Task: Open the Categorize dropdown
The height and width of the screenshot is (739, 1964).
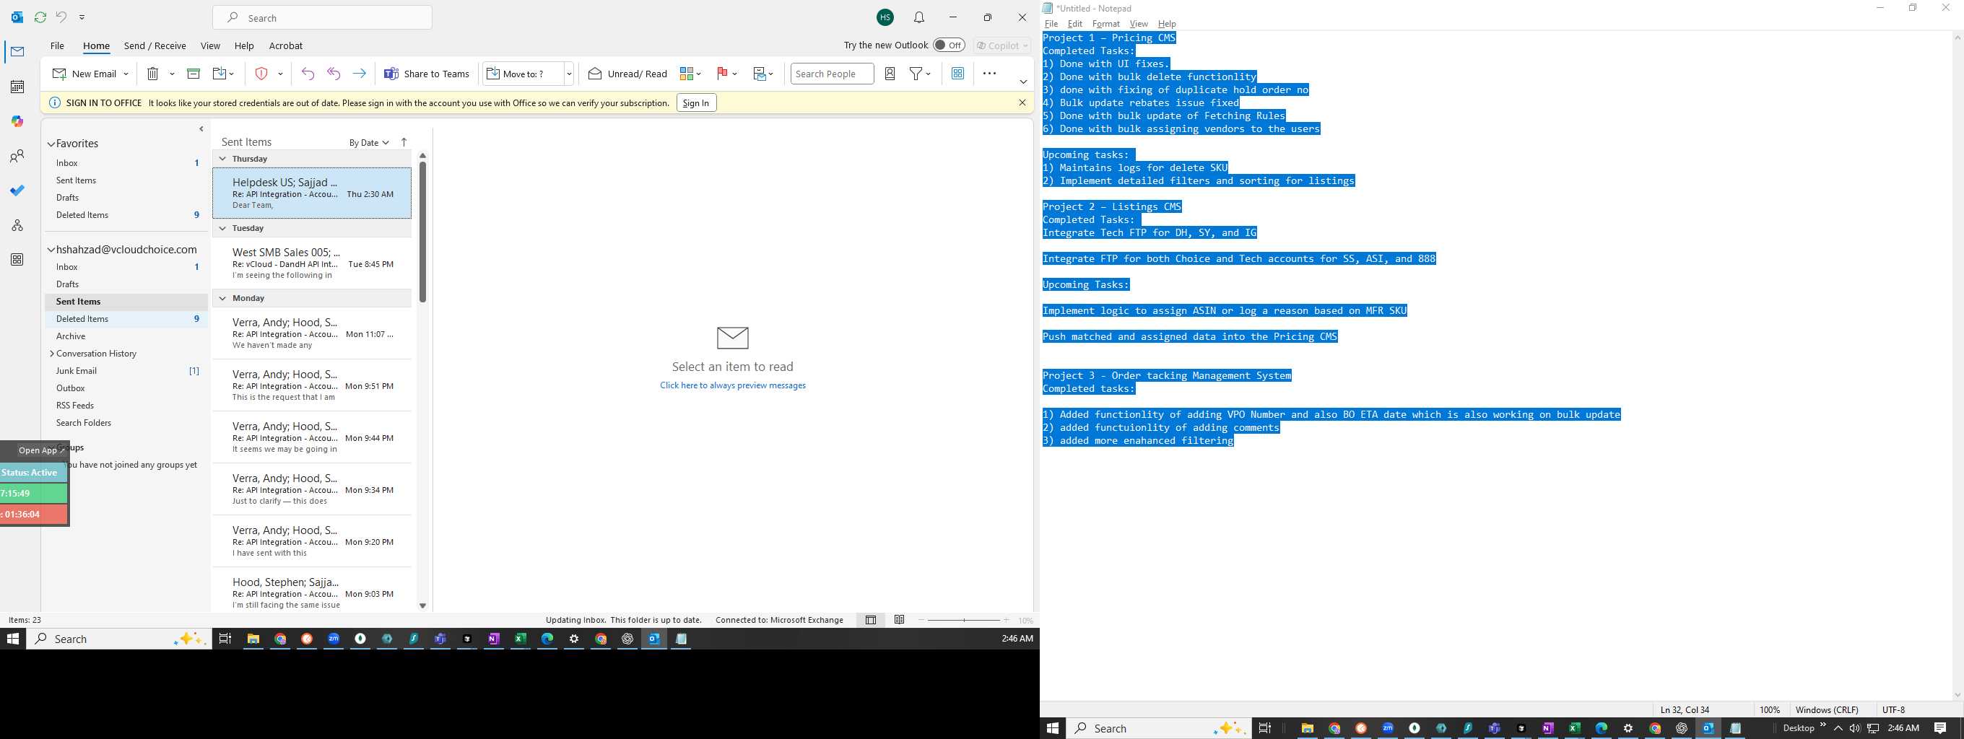Action: tap(691, 74)
